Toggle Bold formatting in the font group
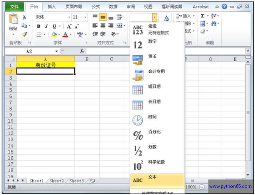Screen dimensions: 255x195 click(x=39, y=26)
